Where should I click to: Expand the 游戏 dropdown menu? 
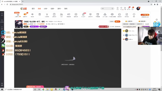(x=59, y=9)
